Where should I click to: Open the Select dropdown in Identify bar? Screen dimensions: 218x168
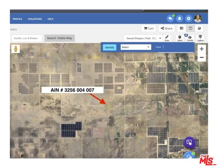point(136,47)
